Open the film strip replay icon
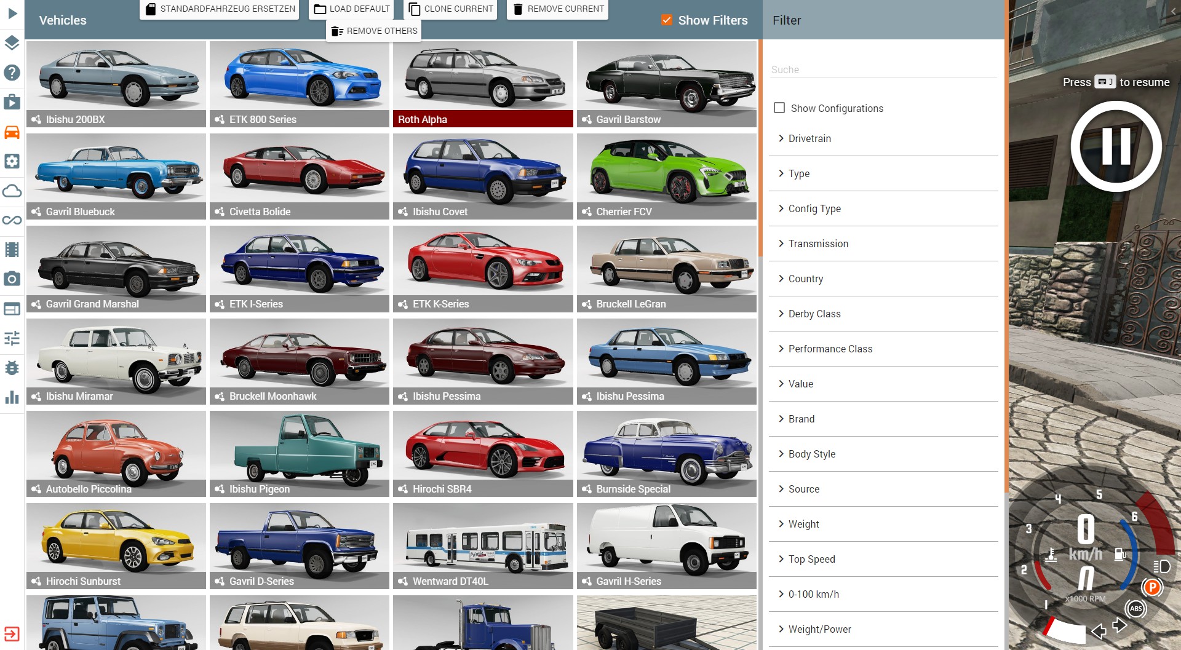Screen dimensions: 1181x650 (12, 249)
